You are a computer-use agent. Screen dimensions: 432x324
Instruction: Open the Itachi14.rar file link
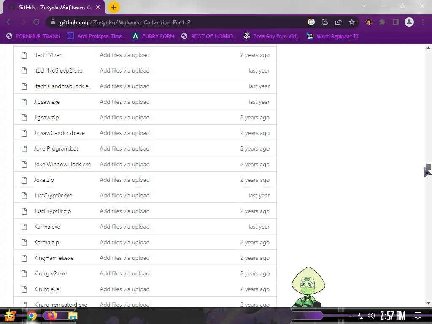pos(48,55)
